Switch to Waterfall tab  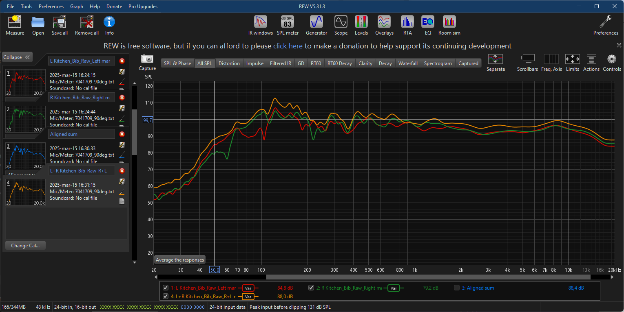click(408, 63)
